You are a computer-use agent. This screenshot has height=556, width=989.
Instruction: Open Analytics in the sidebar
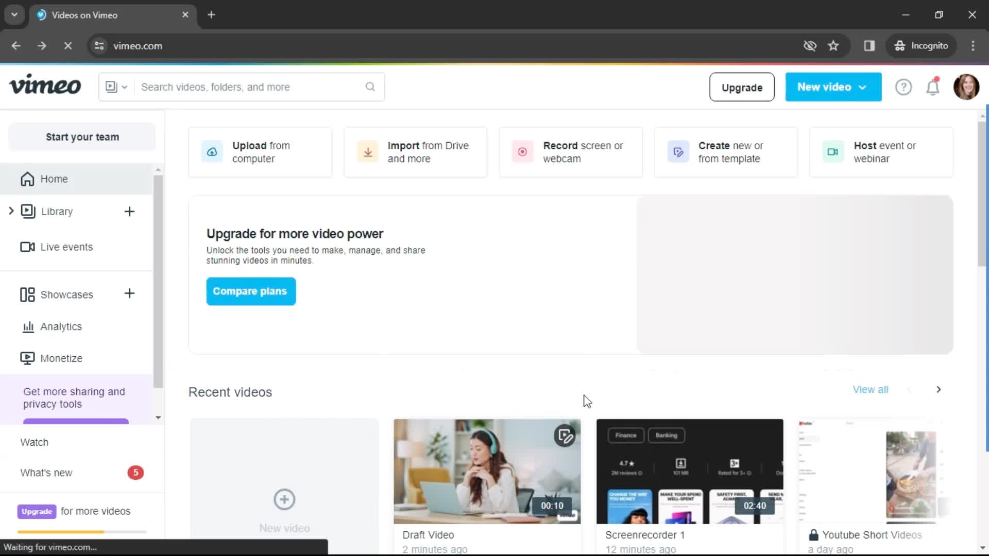pyautogui.click(x=52, y=327)
